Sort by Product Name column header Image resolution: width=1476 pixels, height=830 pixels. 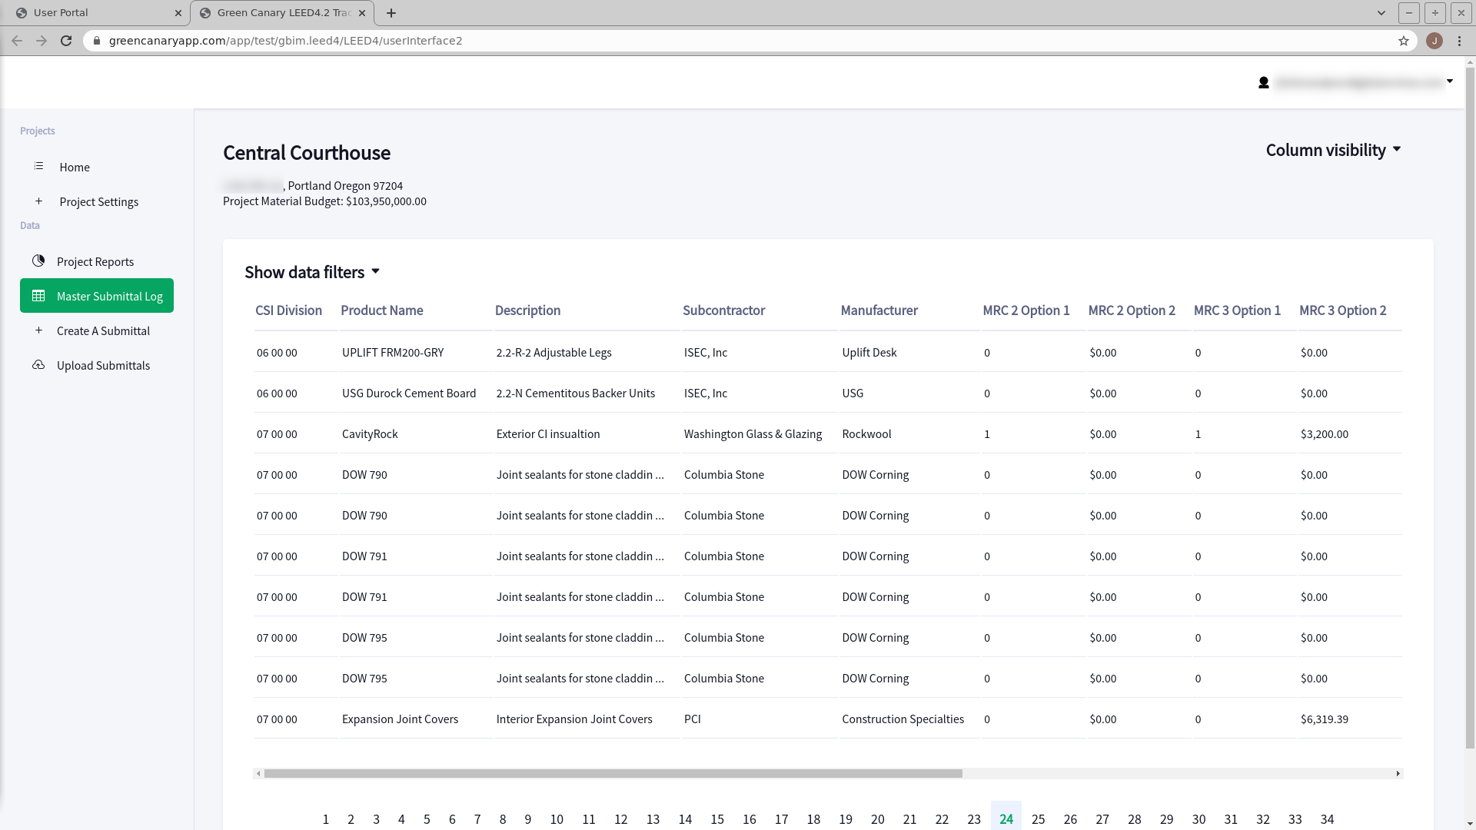tap(381, 310)
